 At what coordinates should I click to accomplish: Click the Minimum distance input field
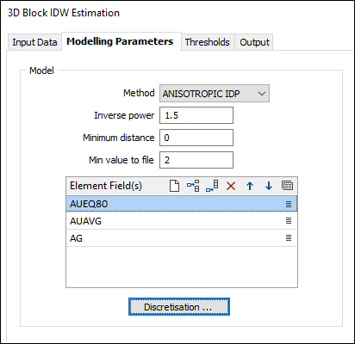196,138
